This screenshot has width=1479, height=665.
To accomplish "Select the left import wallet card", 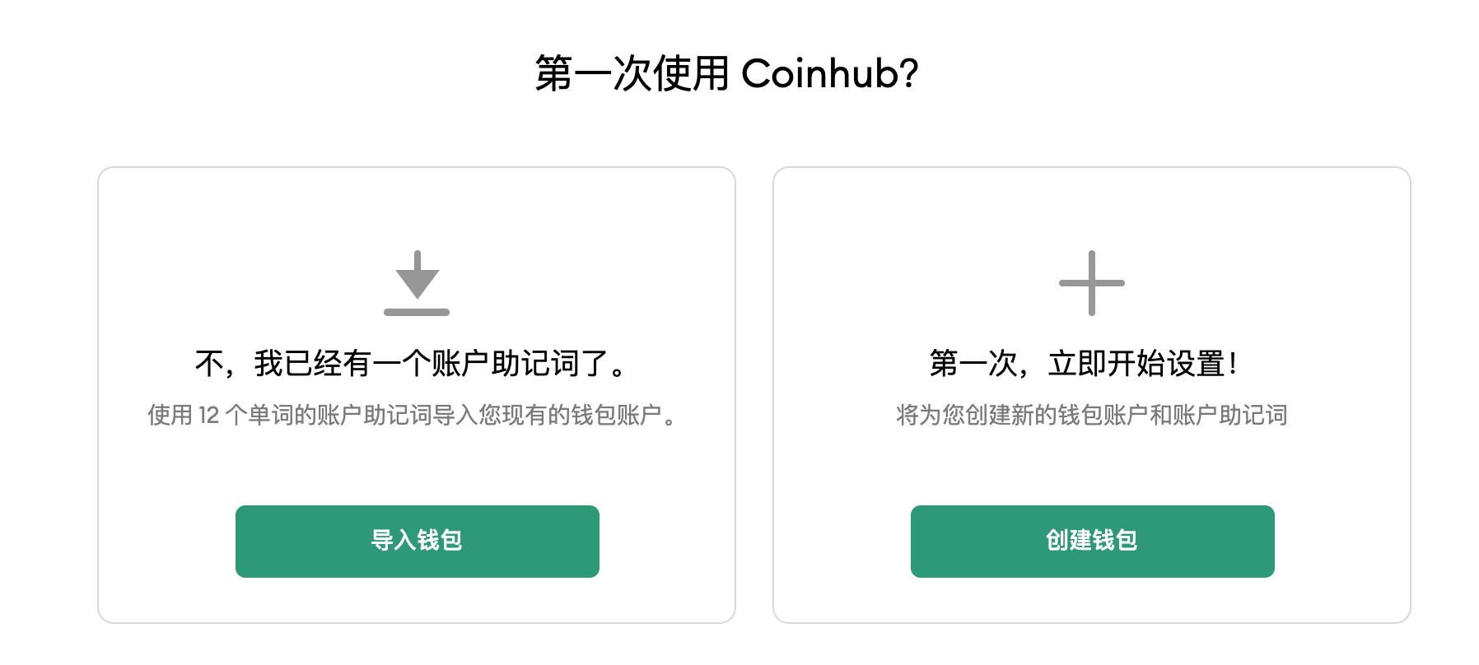I will pos(417,395).
